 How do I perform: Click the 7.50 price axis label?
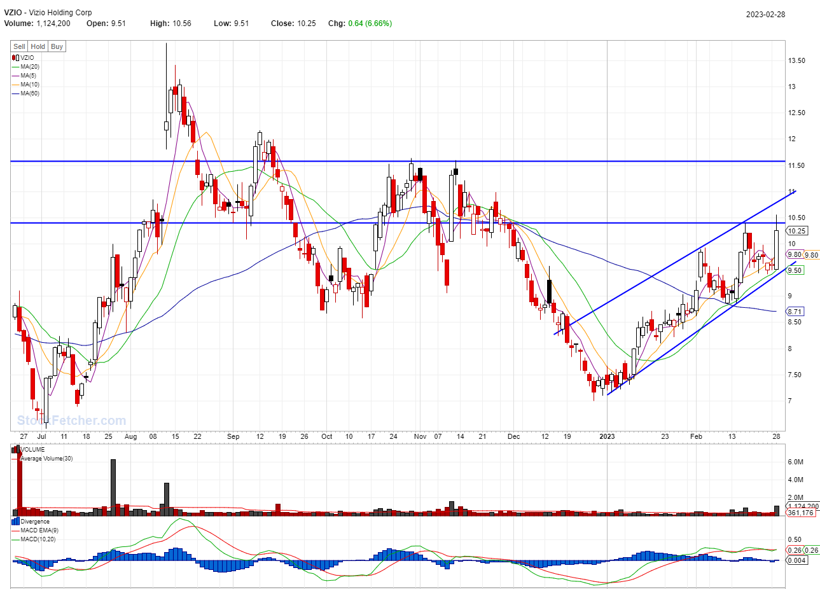(795, 375)
